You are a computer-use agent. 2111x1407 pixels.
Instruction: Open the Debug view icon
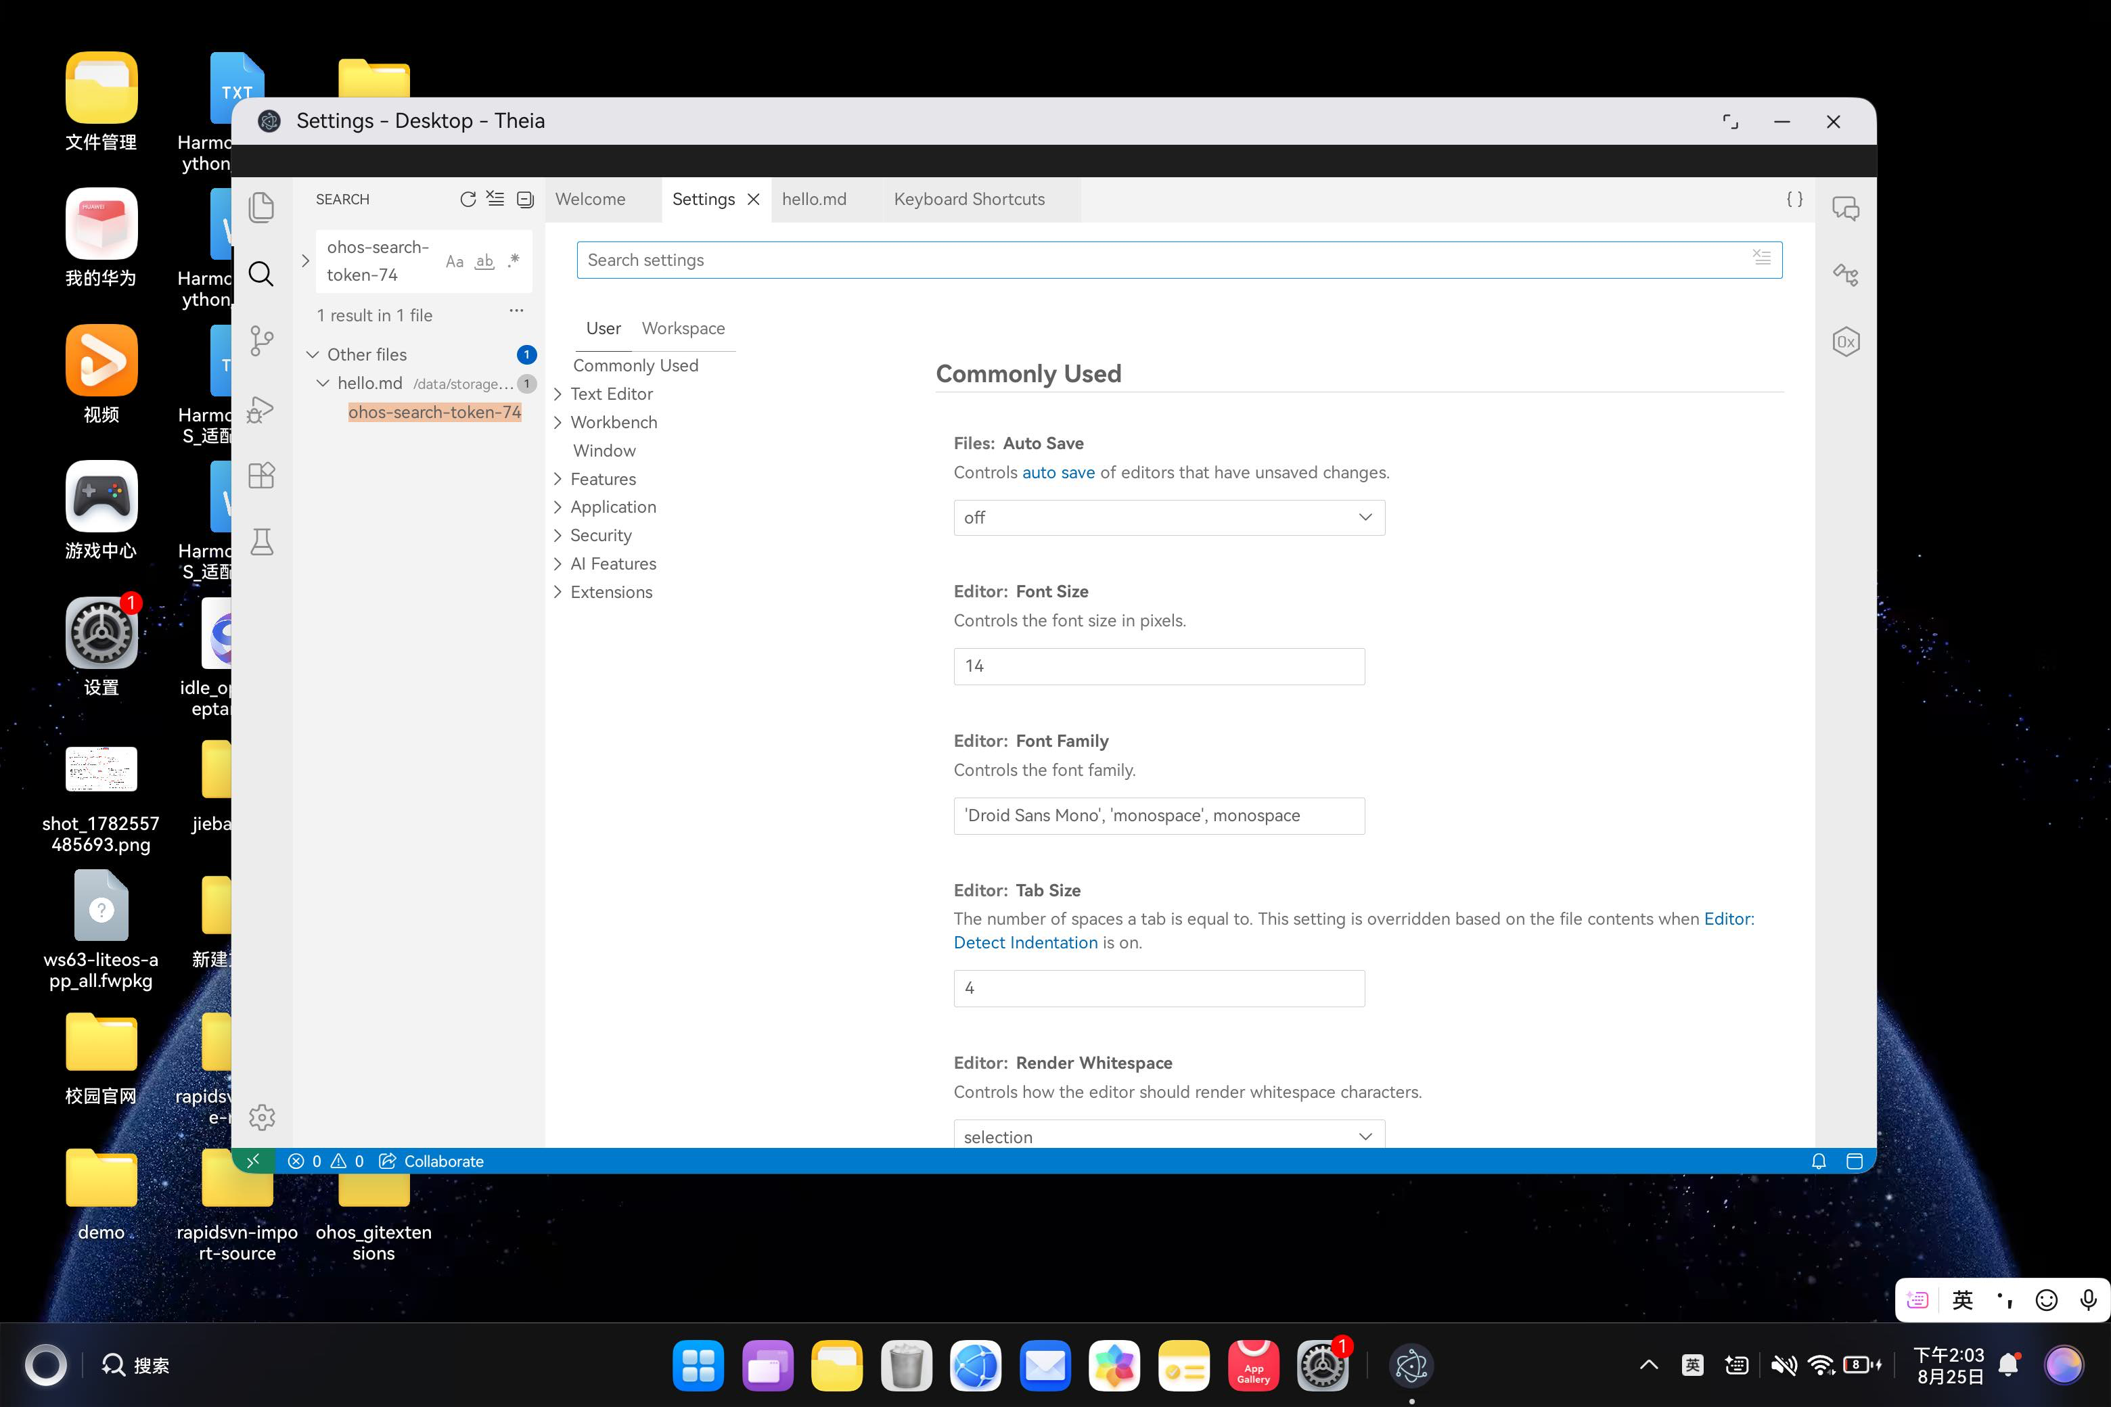(261, 409)
